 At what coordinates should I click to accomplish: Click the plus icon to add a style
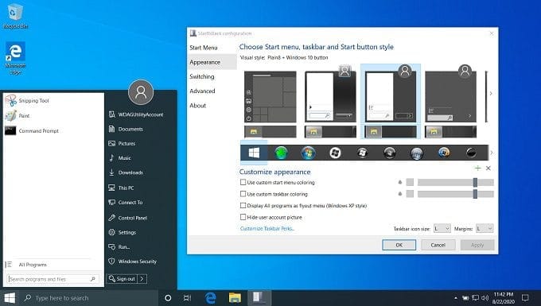coord(477,168)
